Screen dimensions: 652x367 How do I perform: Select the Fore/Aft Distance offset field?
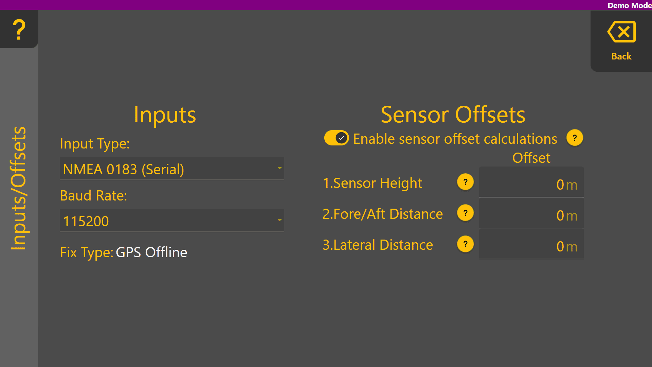[x=531, y=214]
